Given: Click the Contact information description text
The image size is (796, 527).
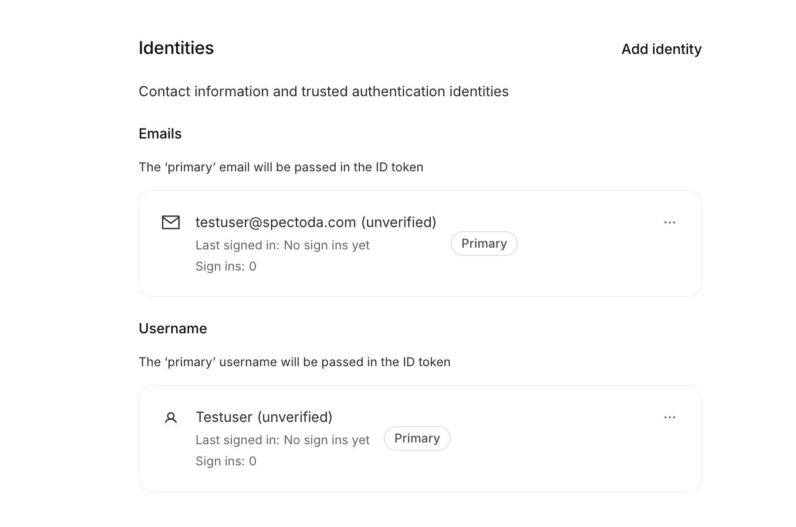Looking at the screenshot, I should (x=323, y=92).
